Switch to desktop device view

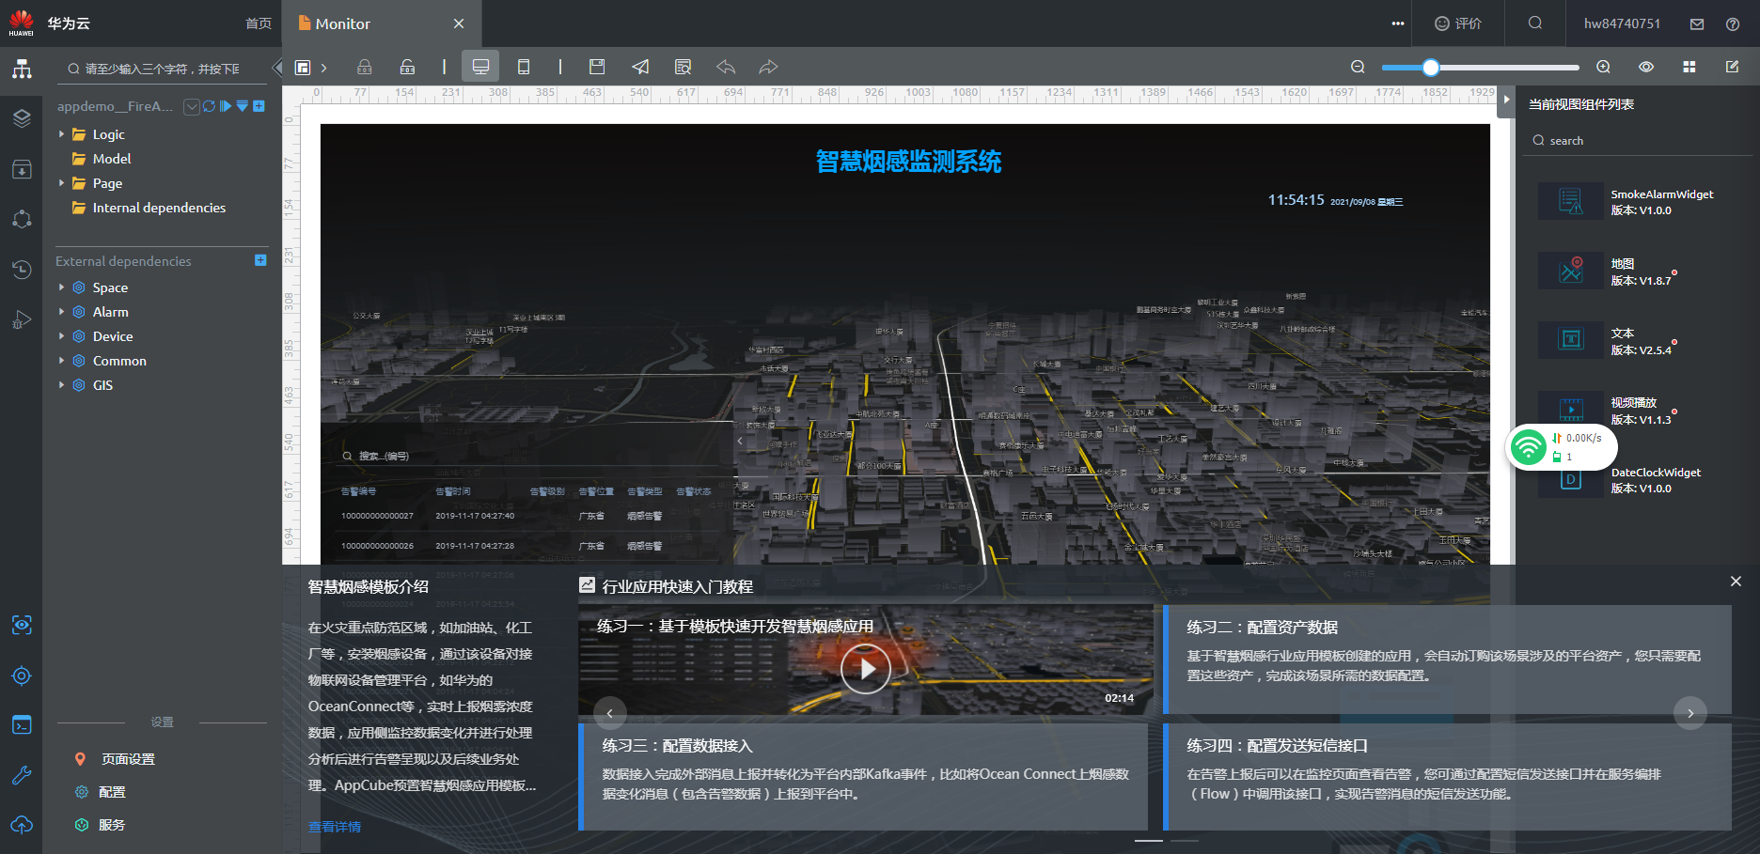(480, 67)
